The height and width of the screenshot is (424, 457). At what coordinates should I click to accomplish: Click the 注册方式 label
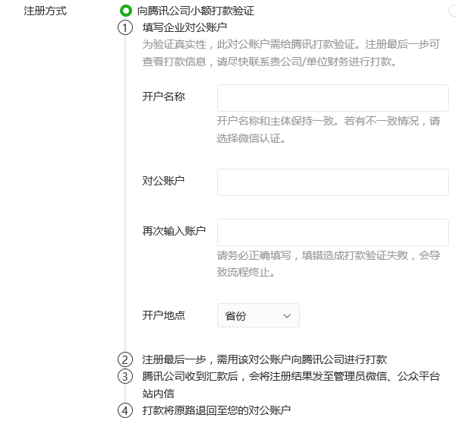pos(46,11)
